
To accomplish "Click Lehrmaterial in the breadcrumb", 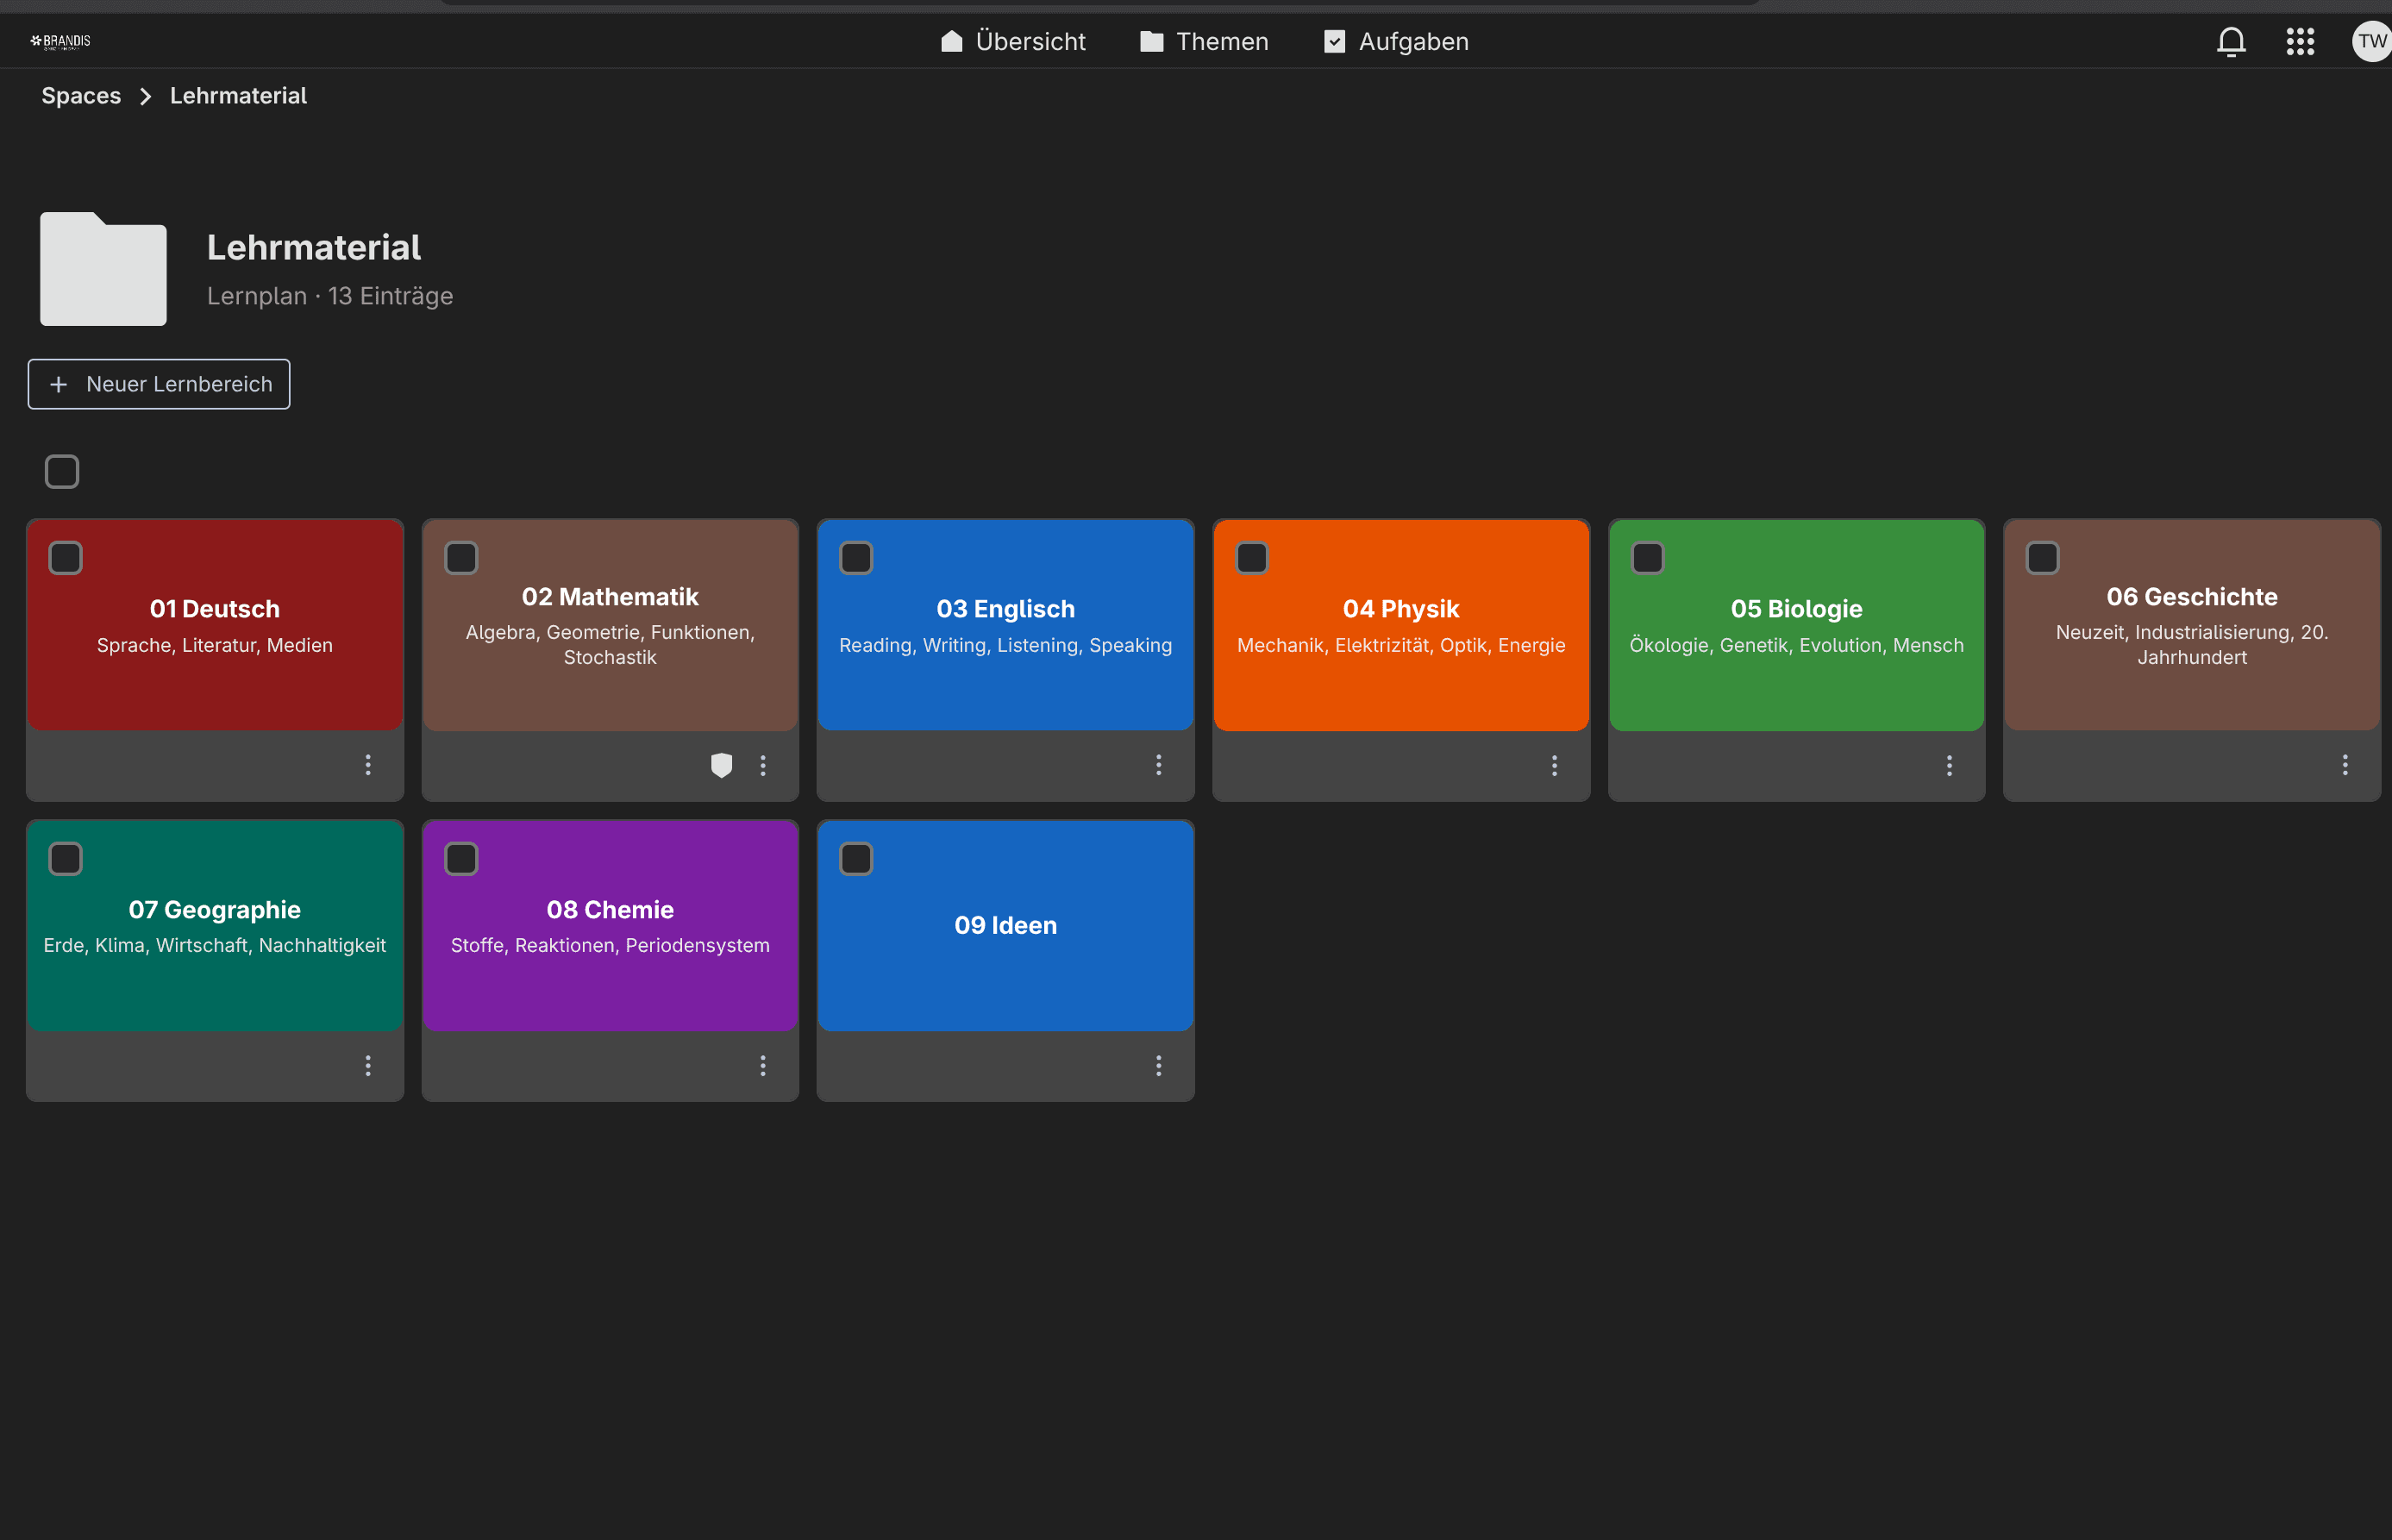I will [238, 96].
